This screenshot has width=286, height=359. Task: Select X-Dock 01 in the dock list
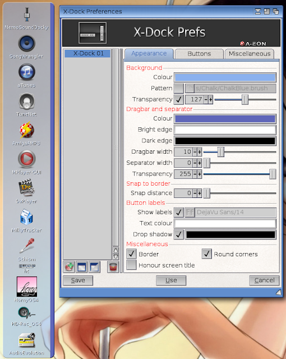[x=87, y=54]
